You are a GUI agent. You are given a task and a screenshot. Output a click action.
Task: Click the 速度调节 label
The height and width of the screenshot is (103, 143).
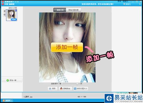pyautogui.click(x=55, y=84)
